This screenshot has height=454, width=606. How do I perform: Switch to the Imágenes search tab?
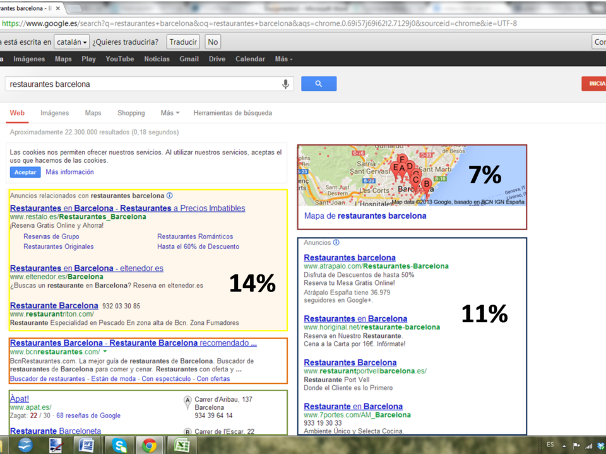[x=54, y=113]
